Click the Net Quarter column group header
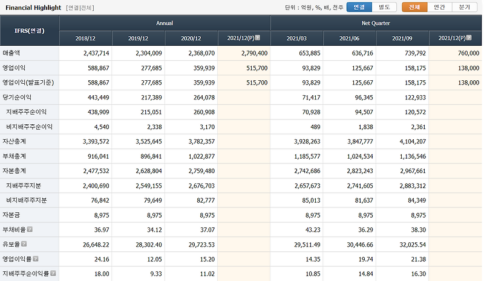Image resolution: width=484 pixels, height=281 pixels. tap(376, 23)
